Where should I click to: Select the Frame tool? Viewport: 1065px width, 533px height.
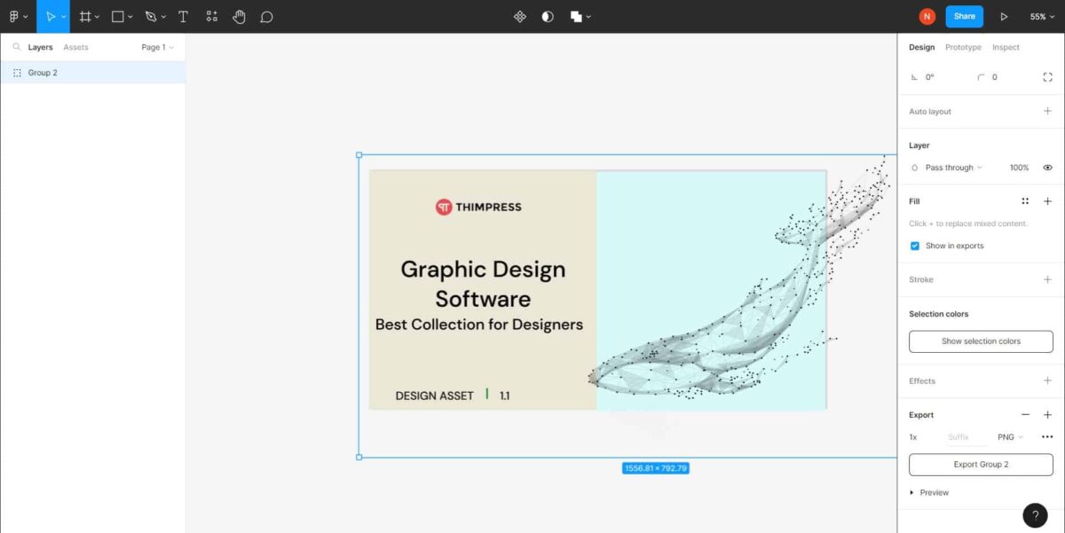[x=84, y=16]
